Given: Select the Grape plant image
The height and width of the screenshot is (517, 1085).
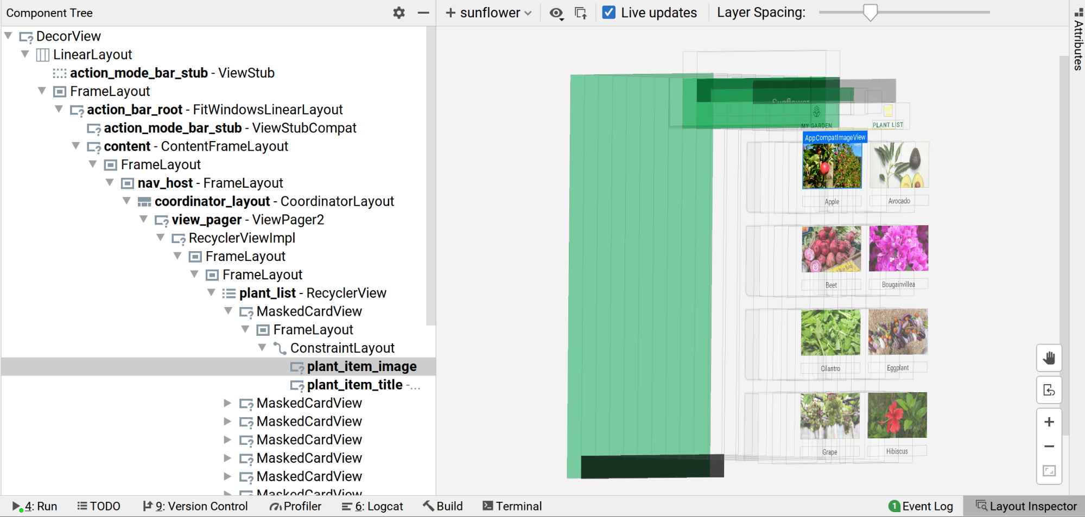Looking at the screenshot, I should click(x=830, y=416).
